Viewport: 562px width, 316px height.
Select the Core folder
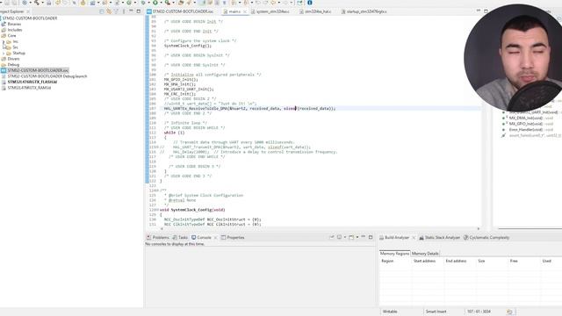point(11,35)
